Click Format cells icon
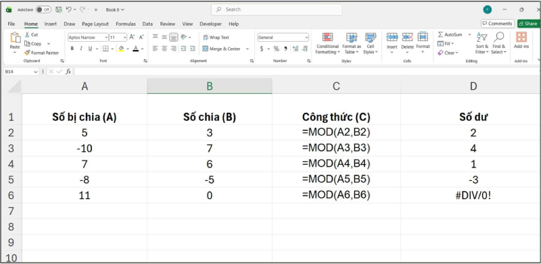The width and height of the screenshot is (541, 264). [x=423, y=37]
